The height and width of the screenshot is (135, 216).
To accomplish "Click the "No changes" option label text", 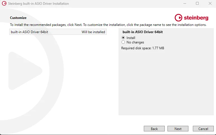I will point(135,42).
